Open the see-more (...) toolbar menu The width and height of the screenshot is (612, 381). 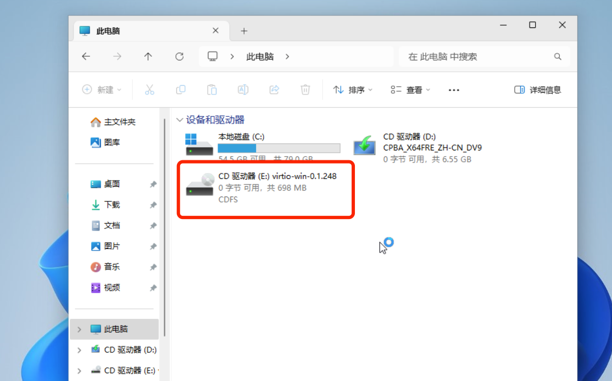(453, 89)
